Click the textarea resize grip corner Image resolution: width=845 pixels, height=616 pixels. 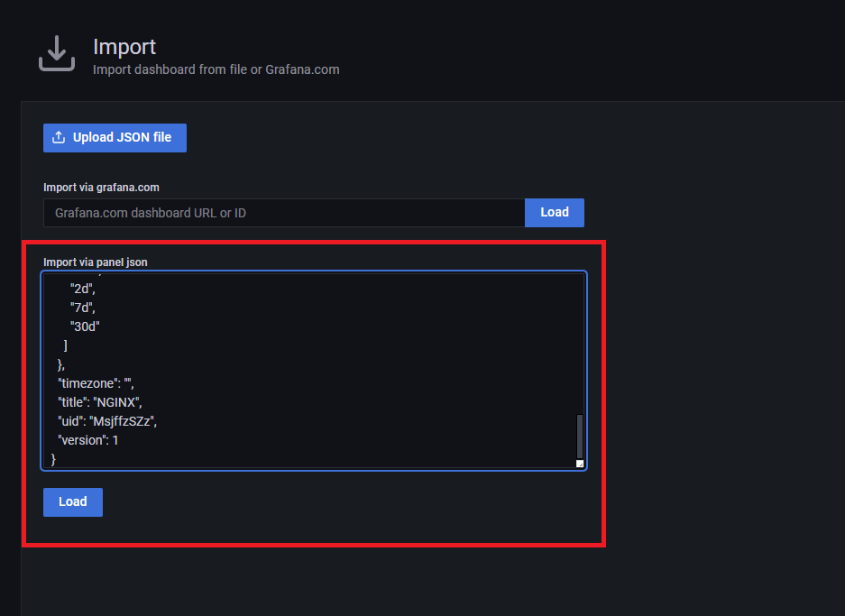tap(580, 464)
